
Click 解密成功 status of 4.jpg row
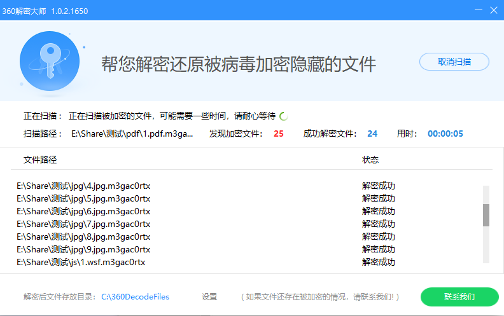379,186
